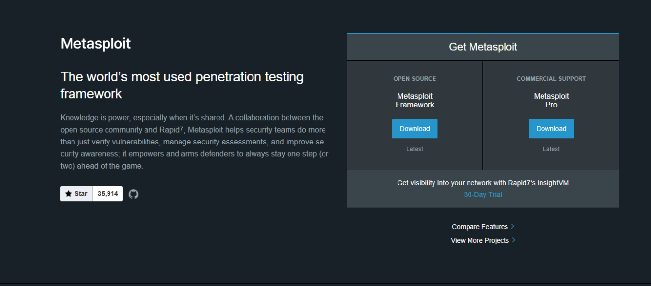Click the Metasploit Framework product name

(x=414, y=100)
